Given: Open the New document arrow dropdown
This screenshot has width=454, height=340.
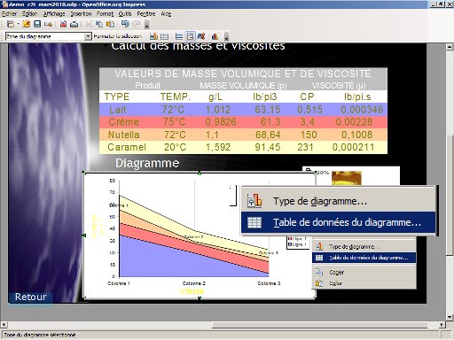Looking at the screenshot, I should [x=18, y=24].
